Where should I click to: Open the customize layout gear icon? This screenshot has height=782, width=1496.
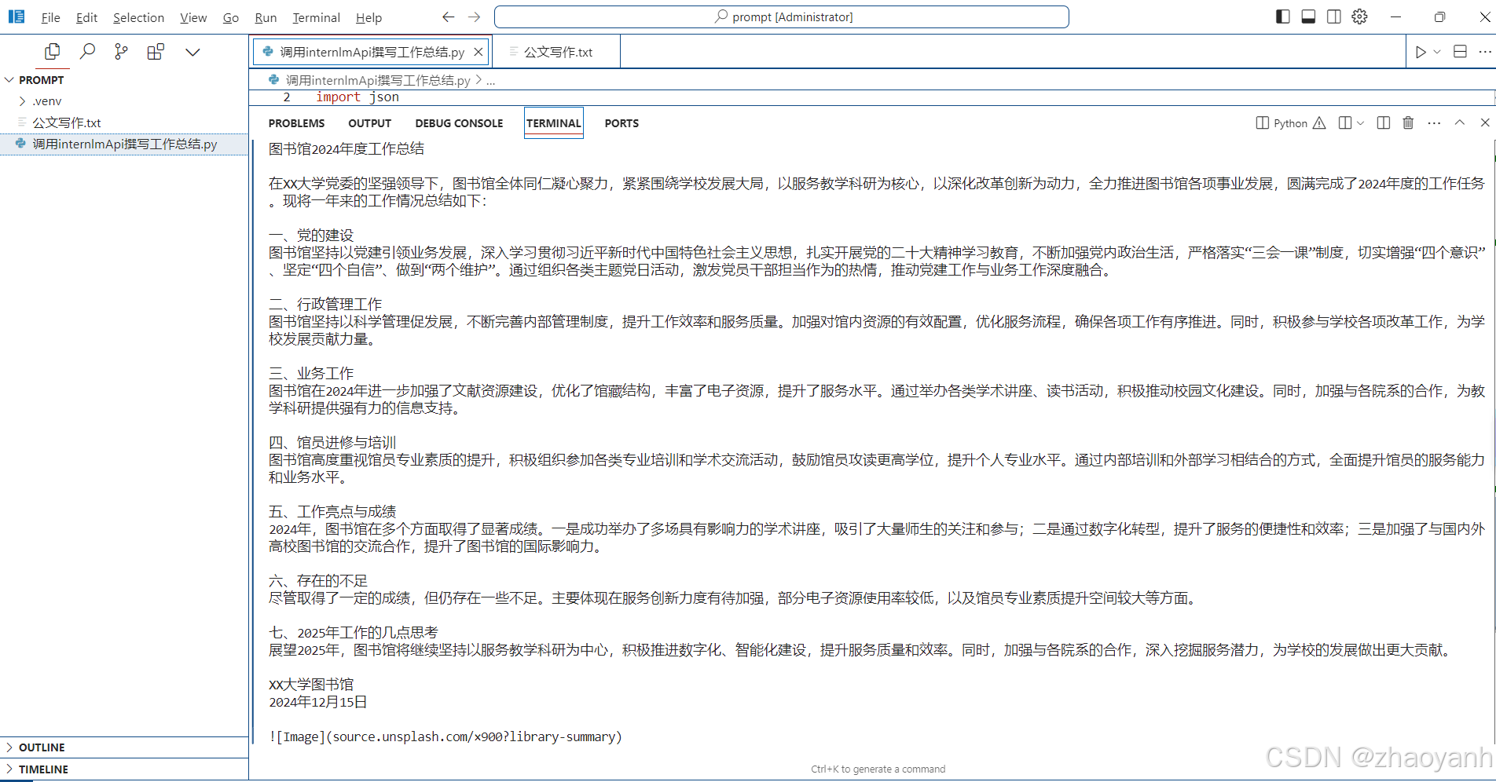1360,16
